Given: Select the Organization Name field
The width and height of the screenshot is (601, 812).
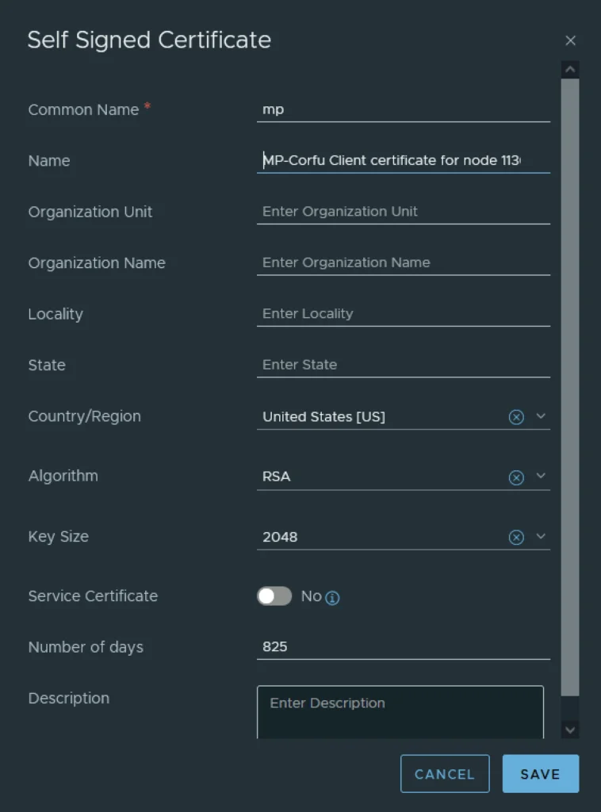Looking at the screenshot, I should tap(404, 262).
